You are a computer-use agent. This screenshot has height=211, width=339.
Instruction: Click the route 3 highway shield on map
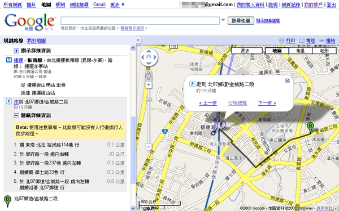tap(165, 131)
